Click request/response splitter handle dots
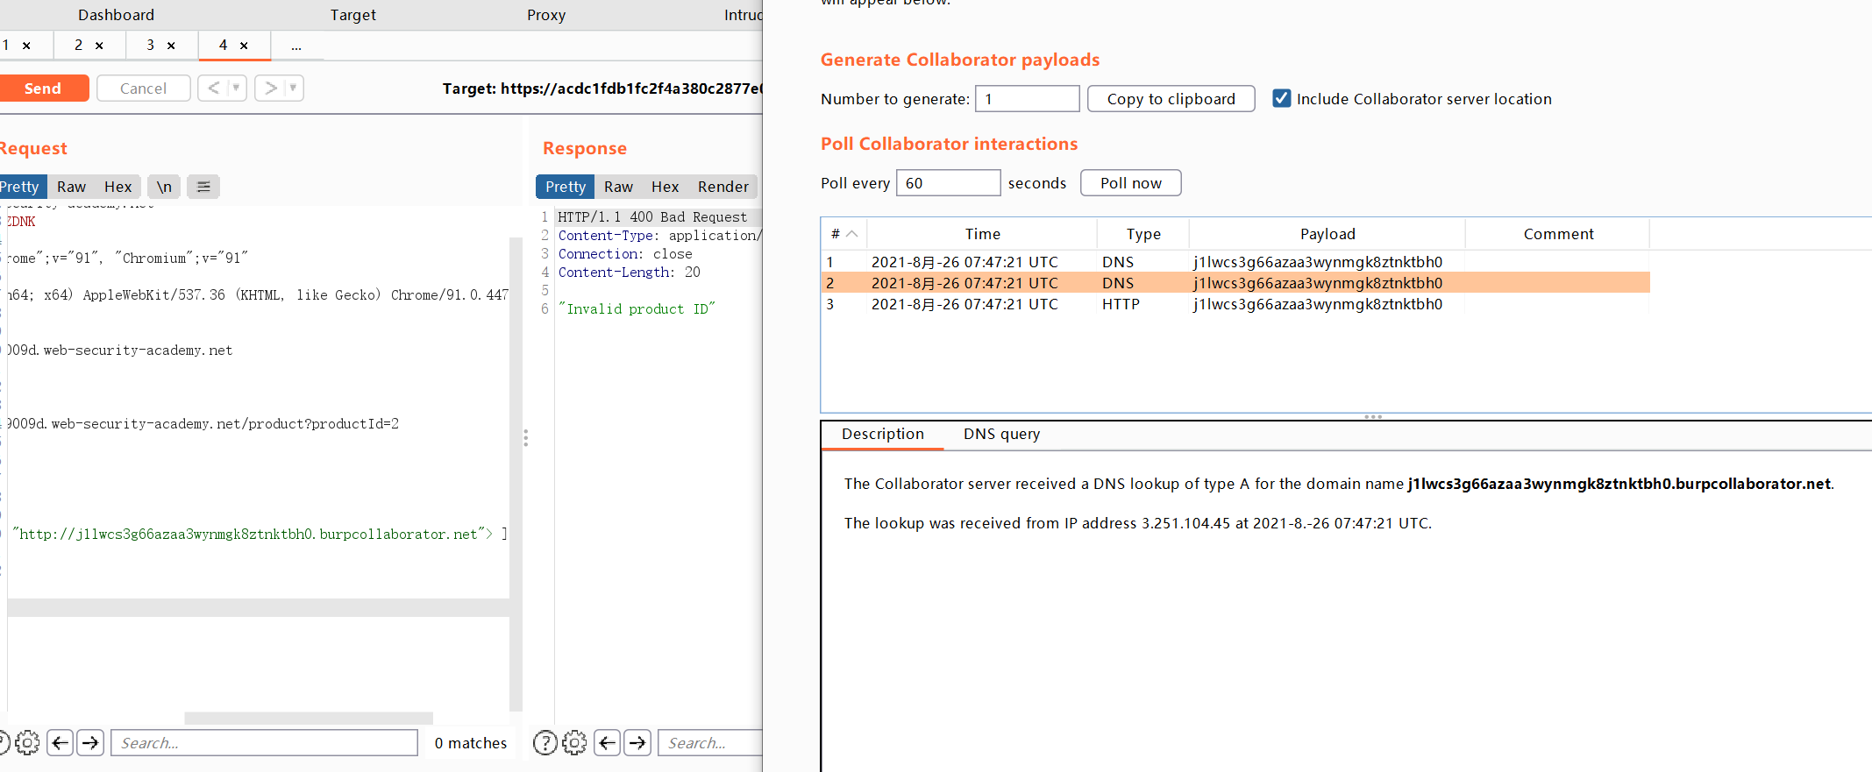The width and height of the screenshot is (1872, 772). click(525, 437)
